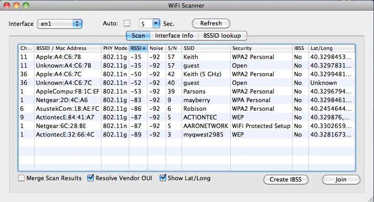
Task: Click the Refresh button
Action: [211, 23]
